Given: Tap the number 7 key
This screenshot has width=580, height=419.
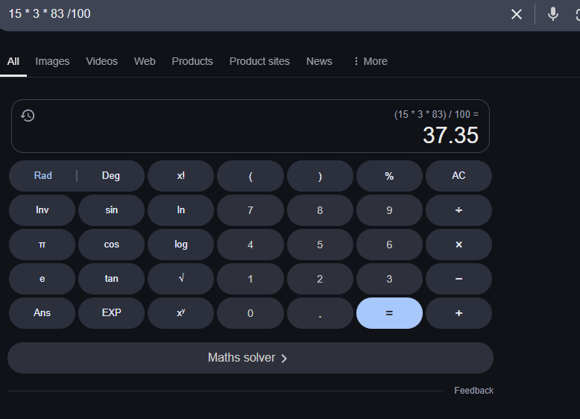Looking at the screenshot, I should tap(250, 210).
